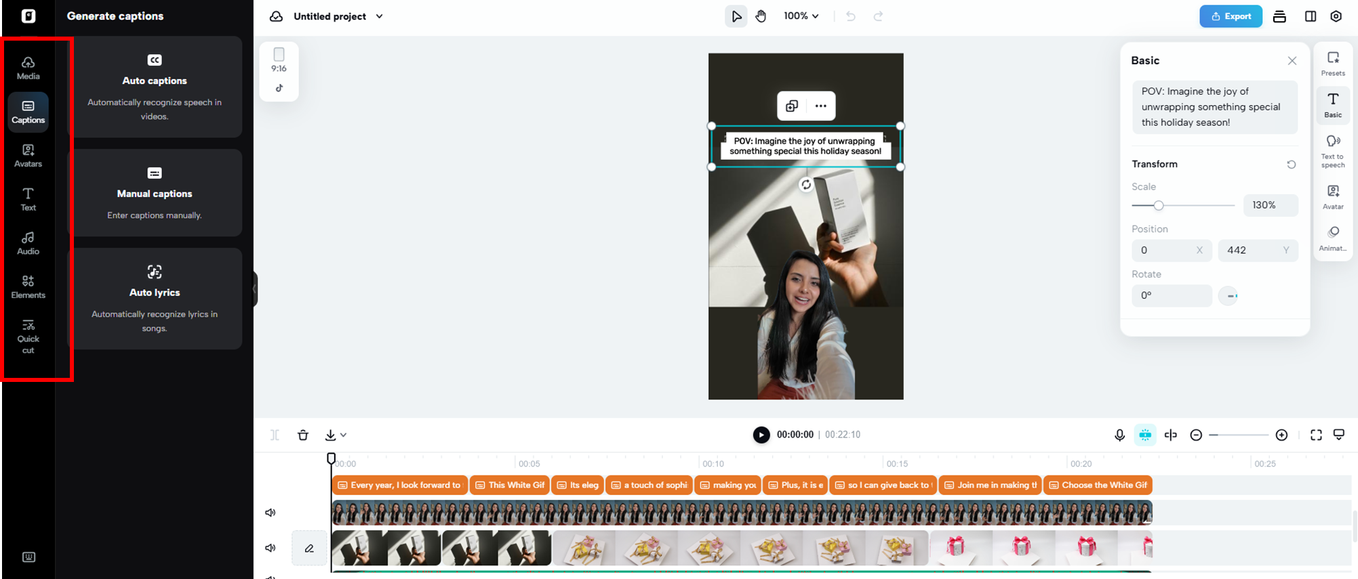
Task: Click the pencil edit cover button
Action: tap(309, 548)
